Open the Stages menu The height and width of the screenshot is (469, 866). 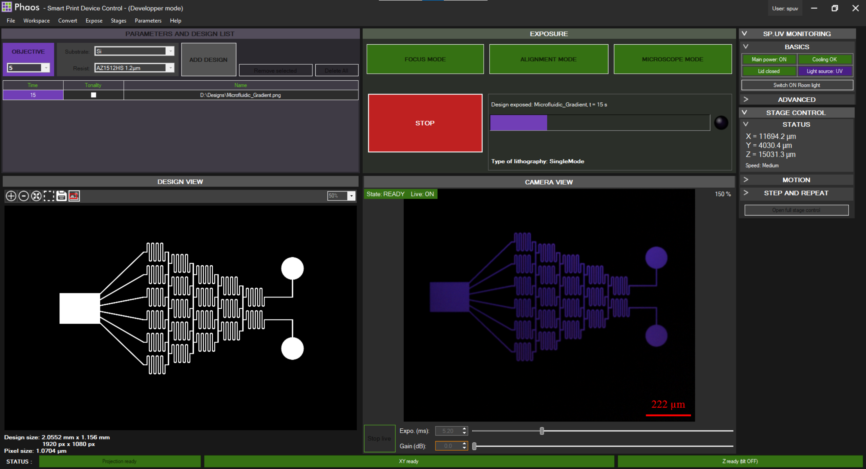coord(118,21)
